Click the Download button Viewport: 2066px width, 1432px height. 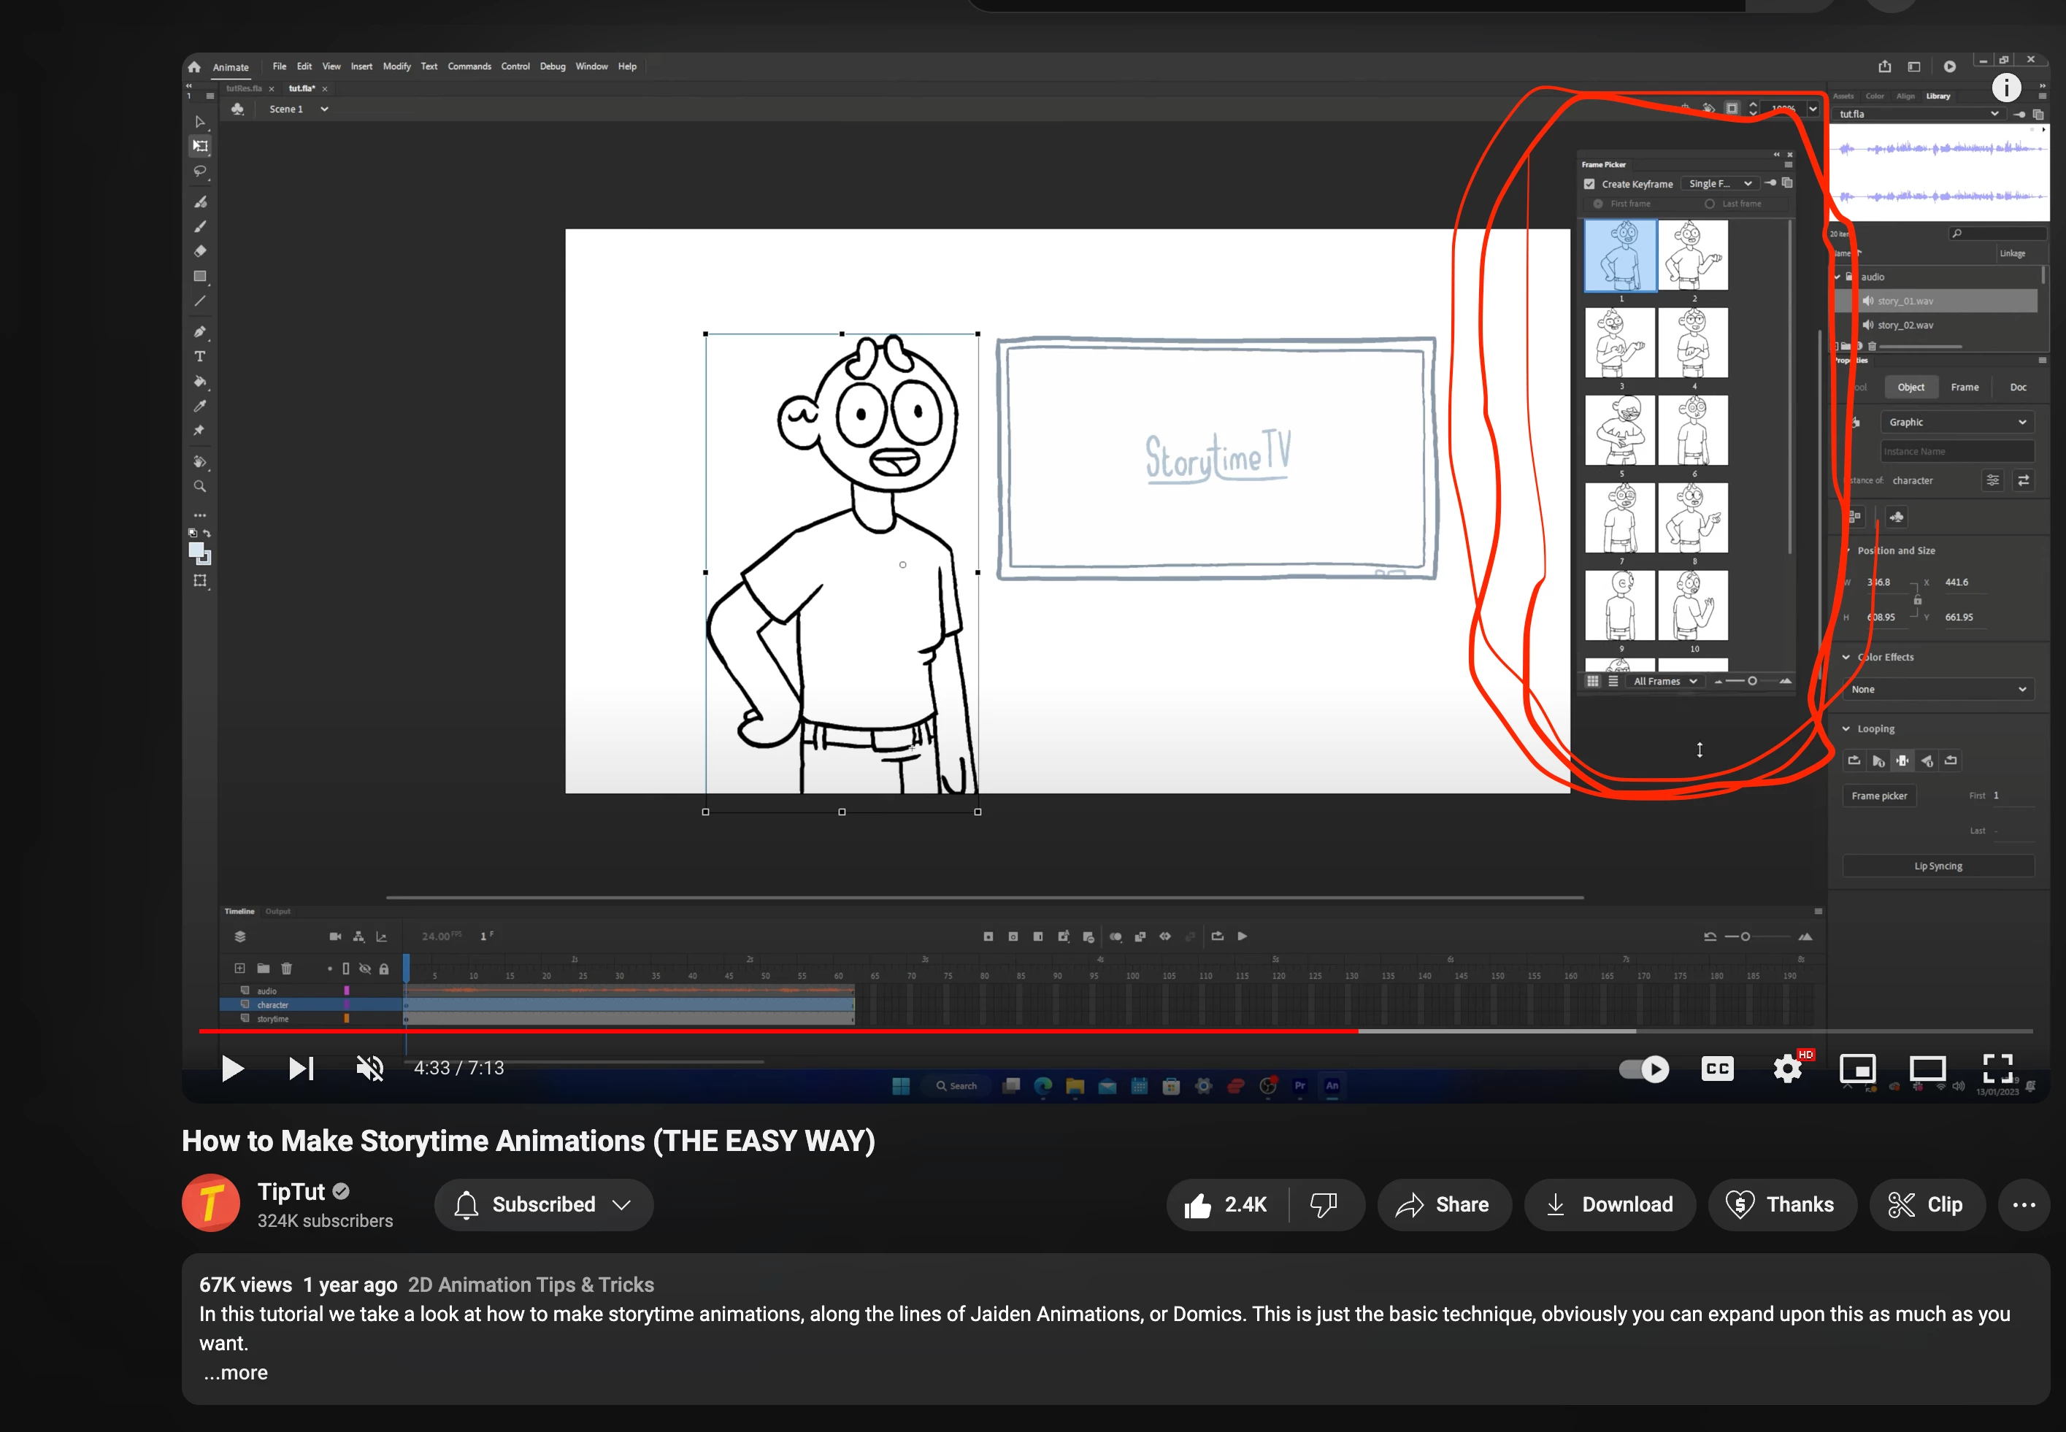point(1610,1205)
